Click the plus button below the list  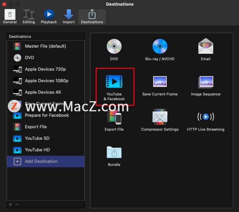click(x=10, y=205)
